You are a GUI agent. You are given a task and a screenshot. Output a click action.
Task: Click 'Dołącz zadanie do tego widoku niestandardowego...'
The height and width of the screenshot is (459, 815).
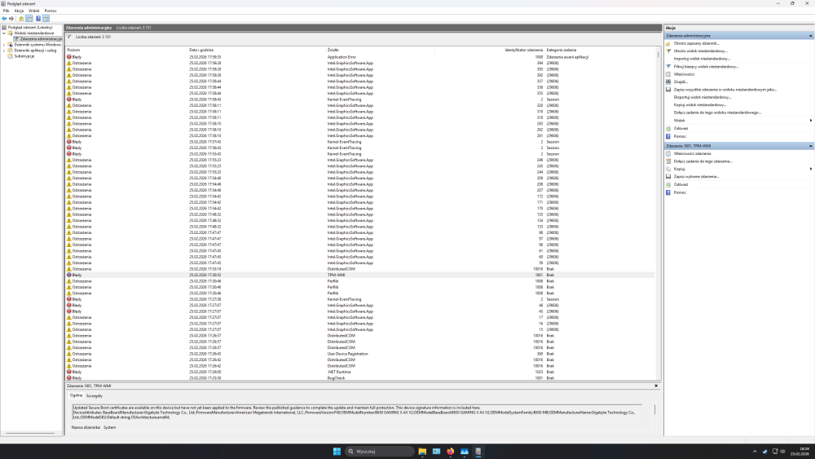[x=717, y=113]
